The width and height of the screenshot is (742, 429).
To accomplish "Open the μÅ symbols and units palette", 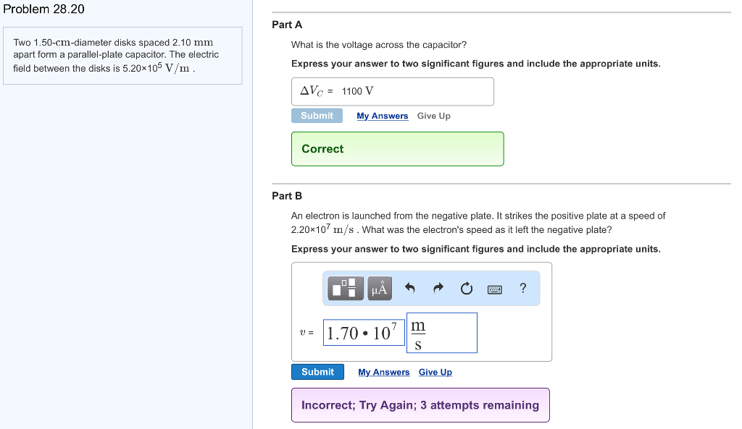I will click(380, 288).
